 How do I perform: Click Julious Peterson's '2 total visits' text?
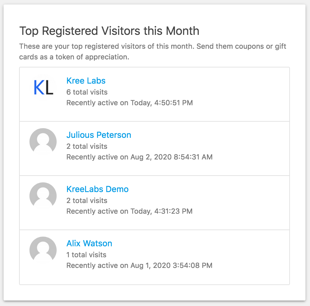tap(87, 146)
